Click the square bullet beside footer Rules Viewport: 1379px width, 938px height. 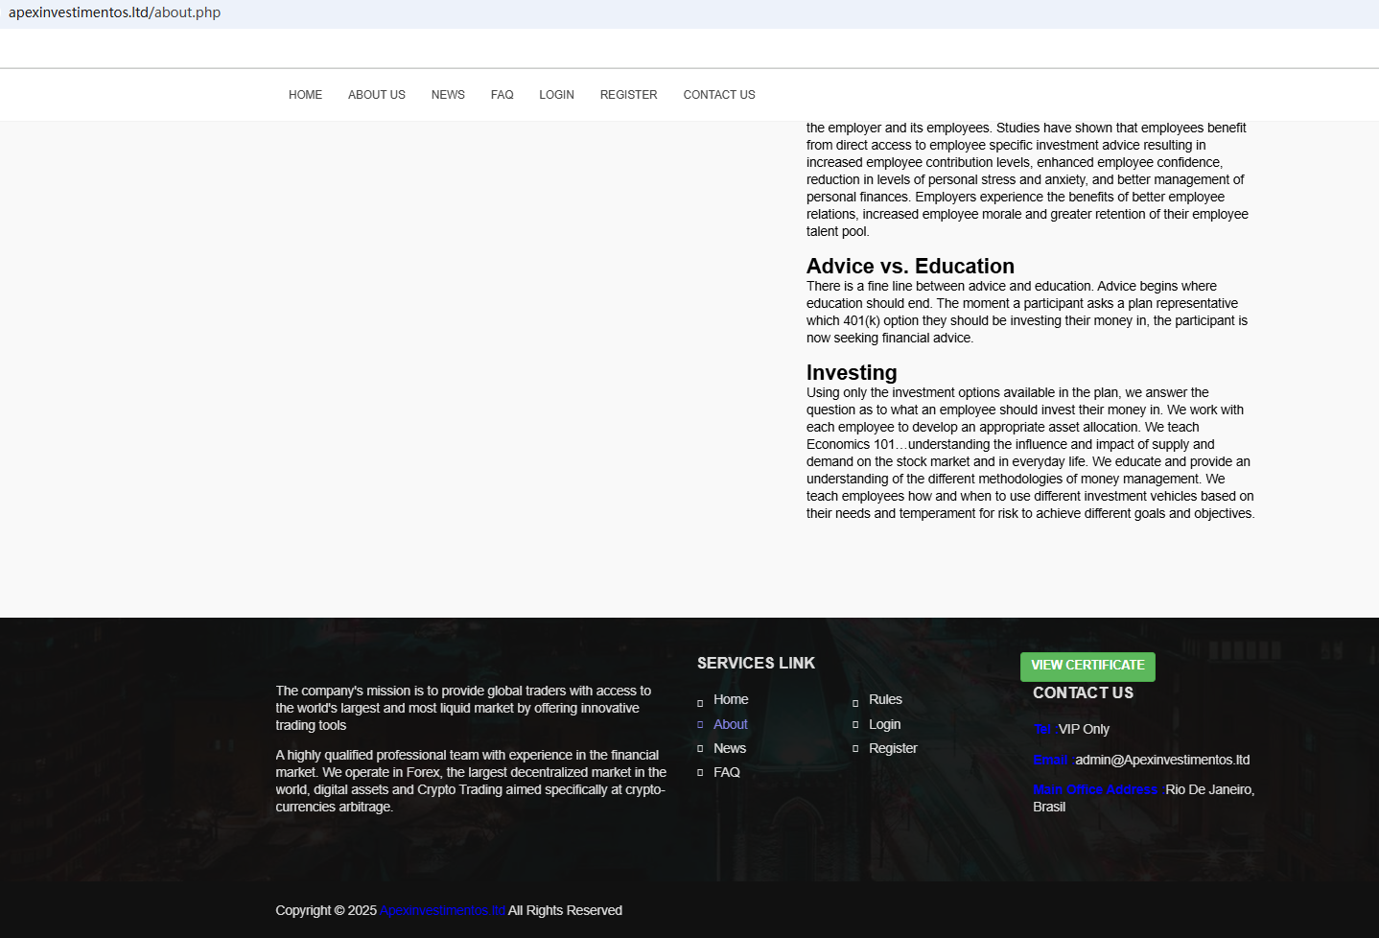point(855,703)
